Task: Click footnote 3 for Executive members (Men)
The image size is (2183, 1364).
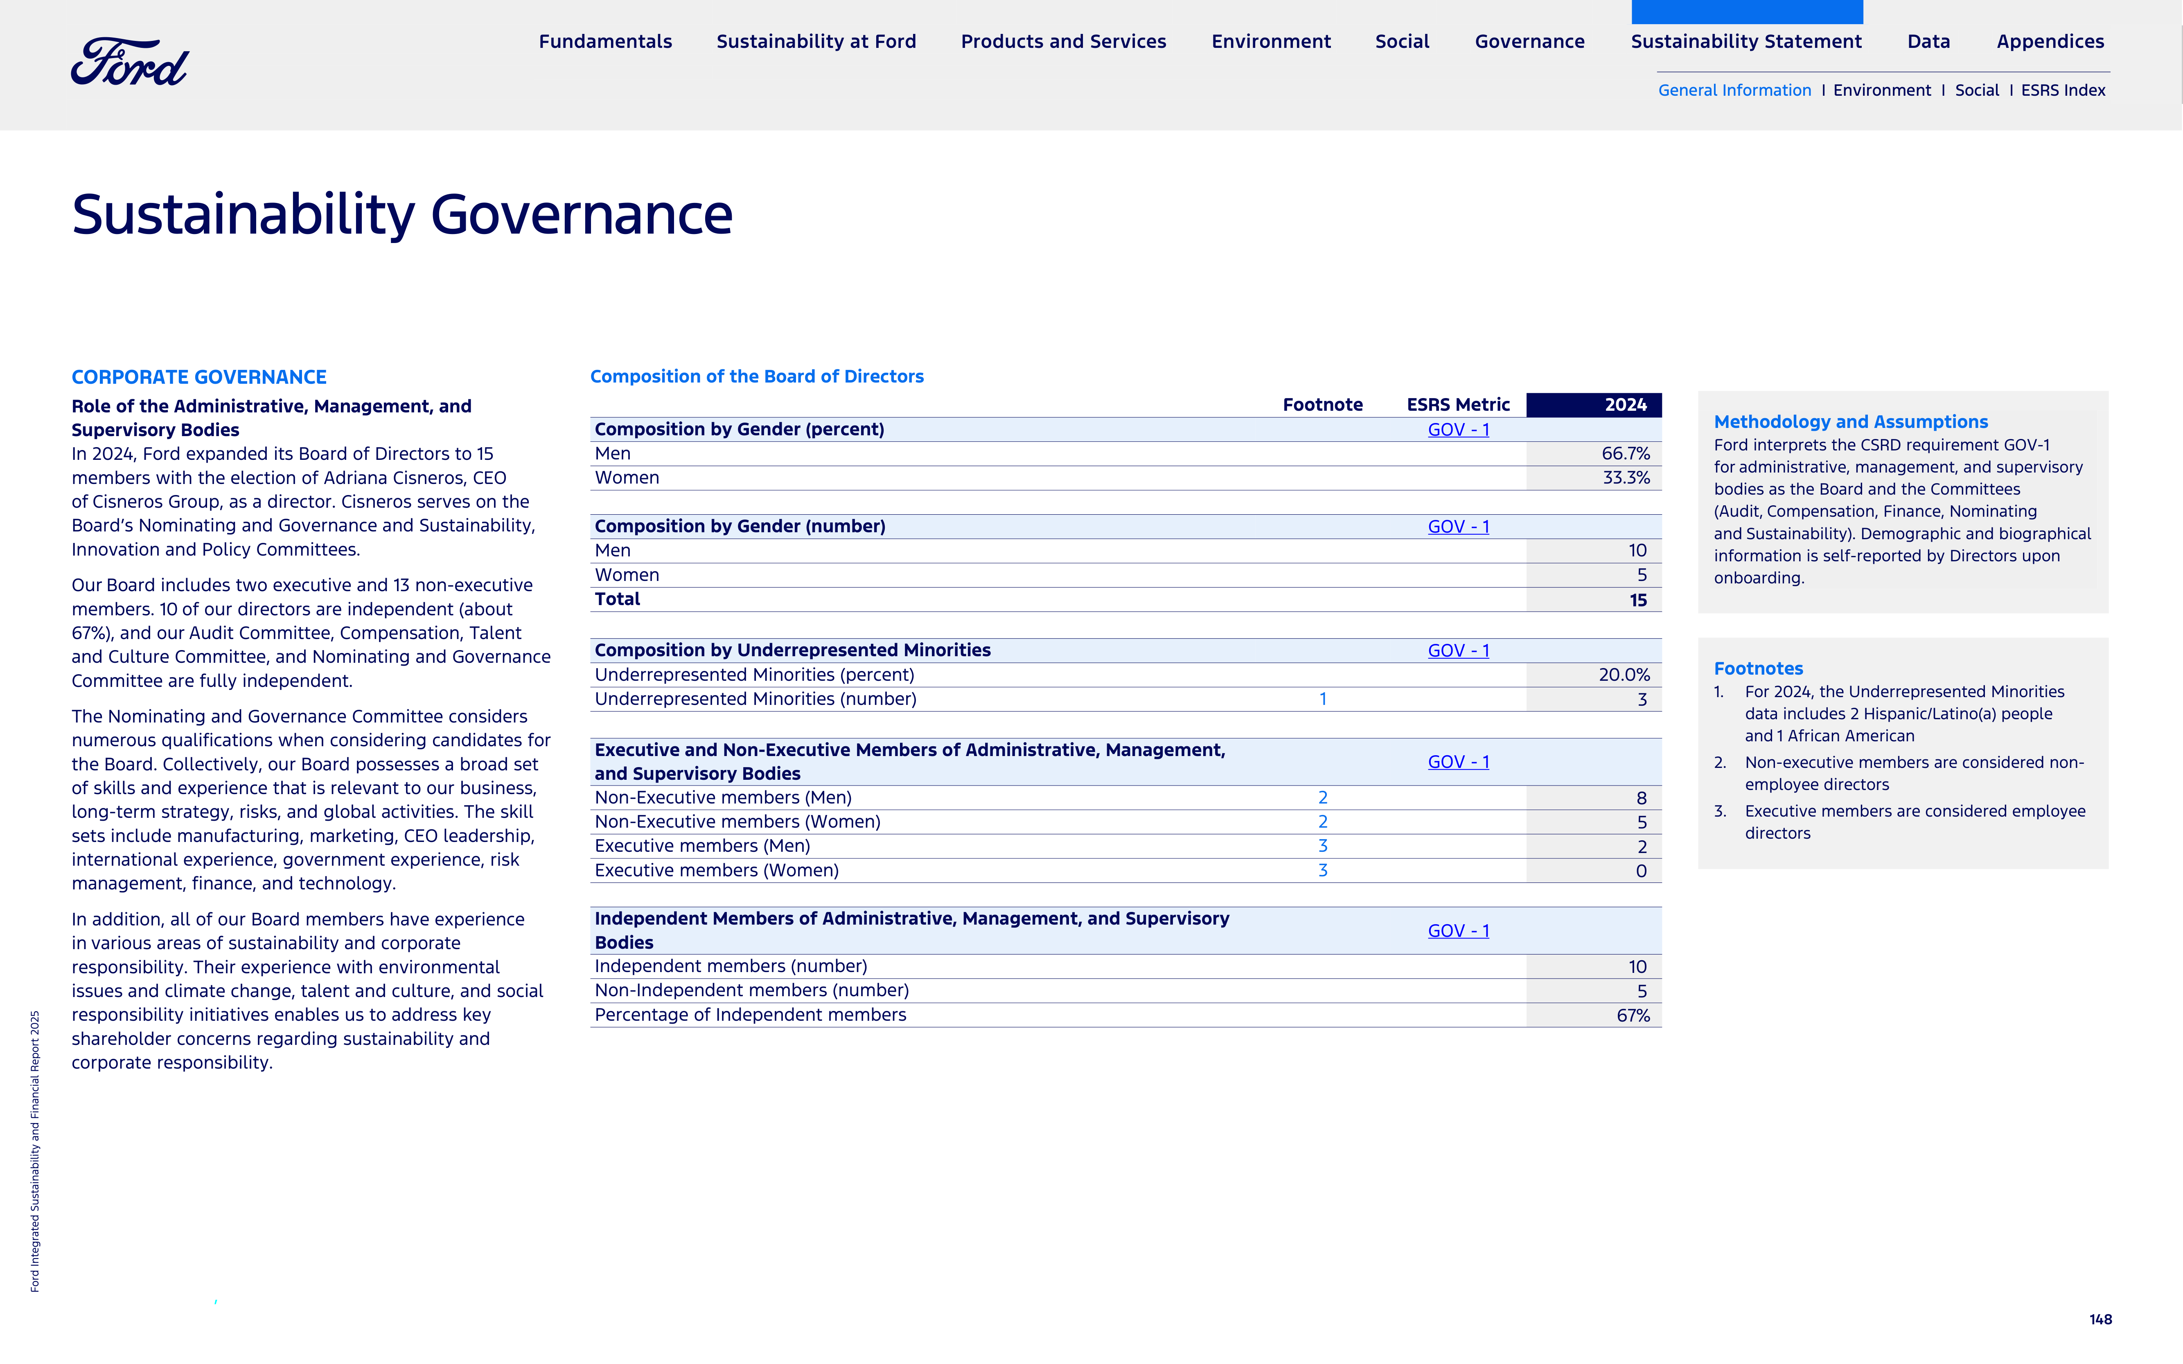Action: click(1323, 846)
